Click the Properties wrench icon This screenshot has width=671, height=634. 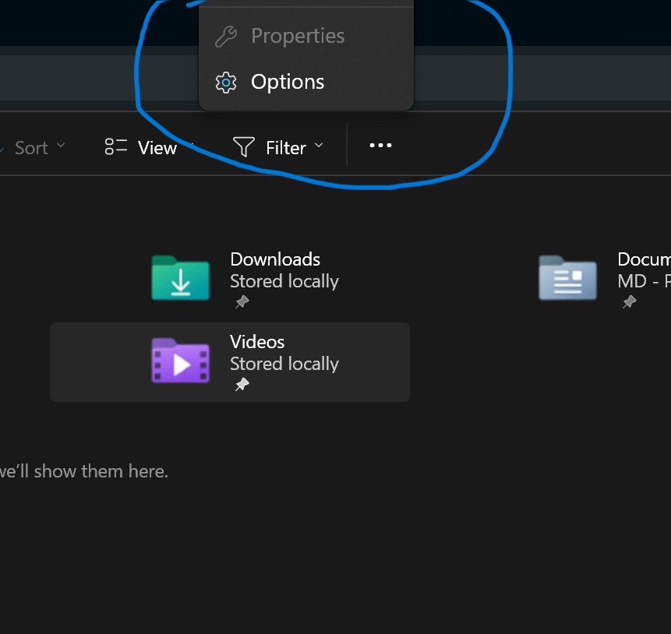click(x=226, y=37)
